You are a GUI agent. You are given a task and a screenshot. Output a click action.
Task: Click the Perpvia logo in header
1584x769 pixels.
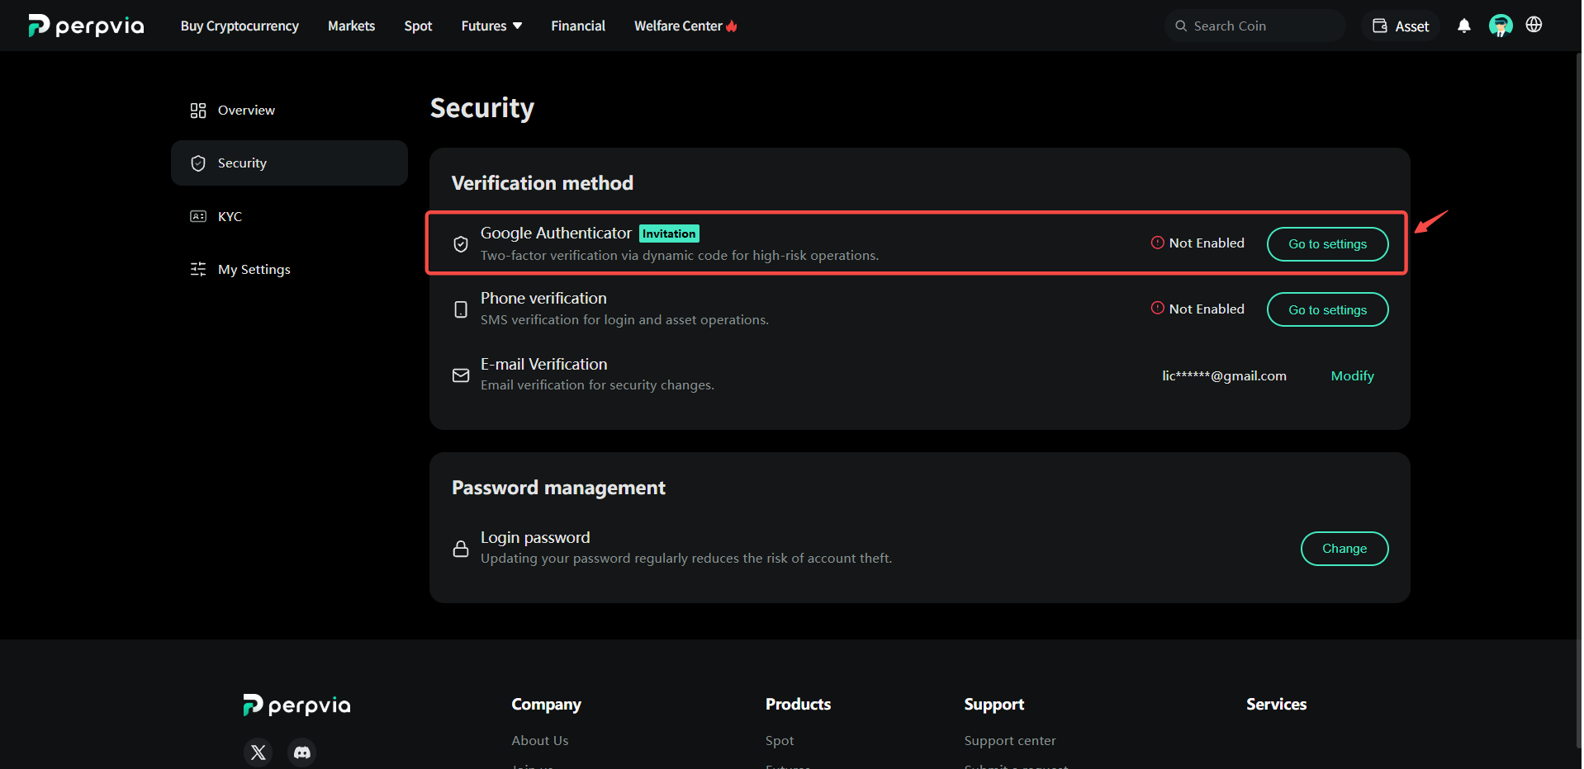tap(86, 26)
